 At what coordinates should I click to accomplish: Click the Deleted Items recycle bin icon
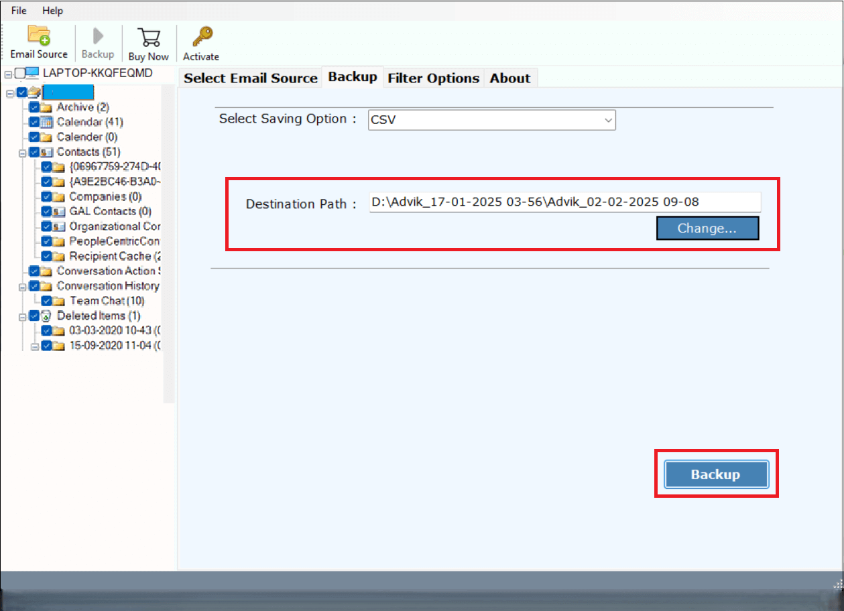tap(46, 316)
